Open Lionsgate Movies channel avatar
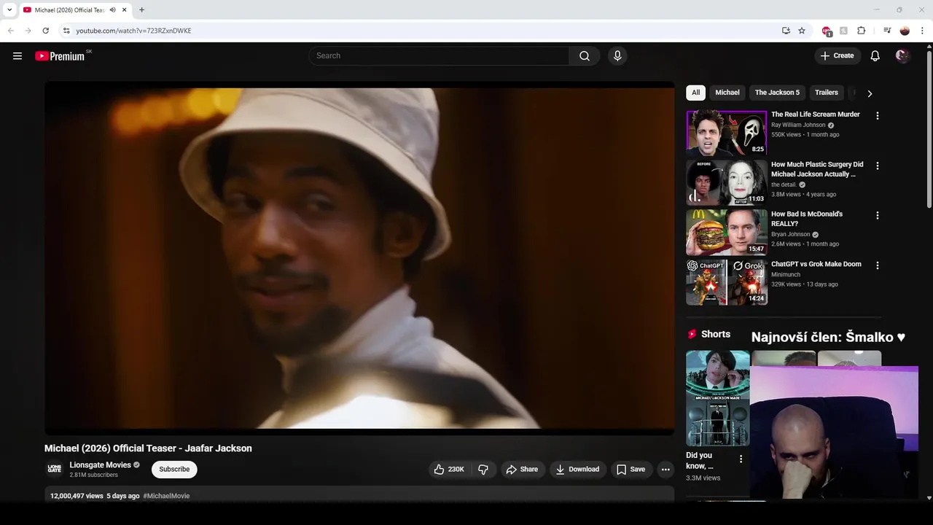Image resolution: width=933 pixels, height=525 pixels. (x=55, y=469)
